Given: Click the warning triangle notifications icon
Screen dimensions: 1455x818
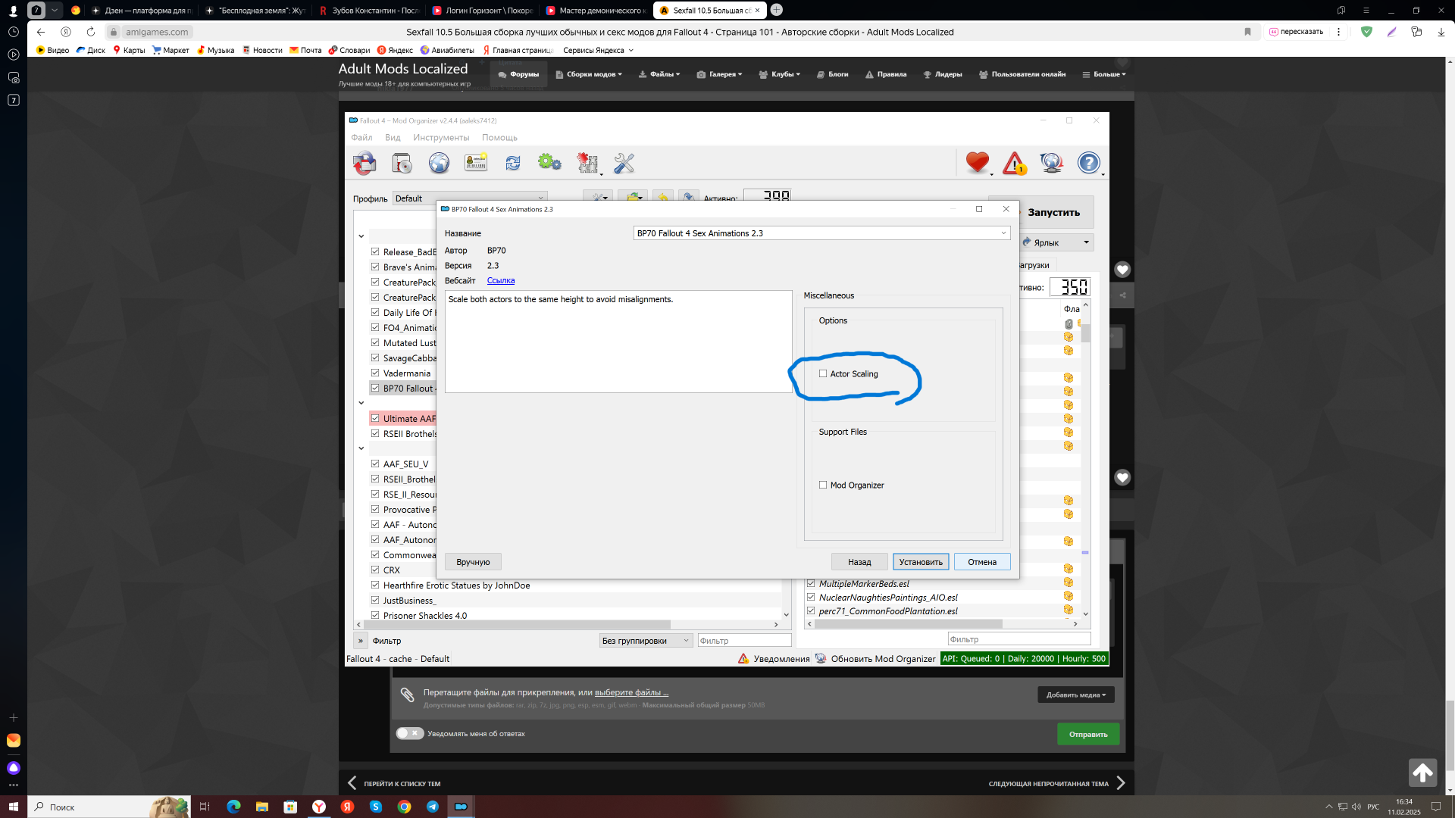Looking at the screenshot, I should click(1014, 163).
